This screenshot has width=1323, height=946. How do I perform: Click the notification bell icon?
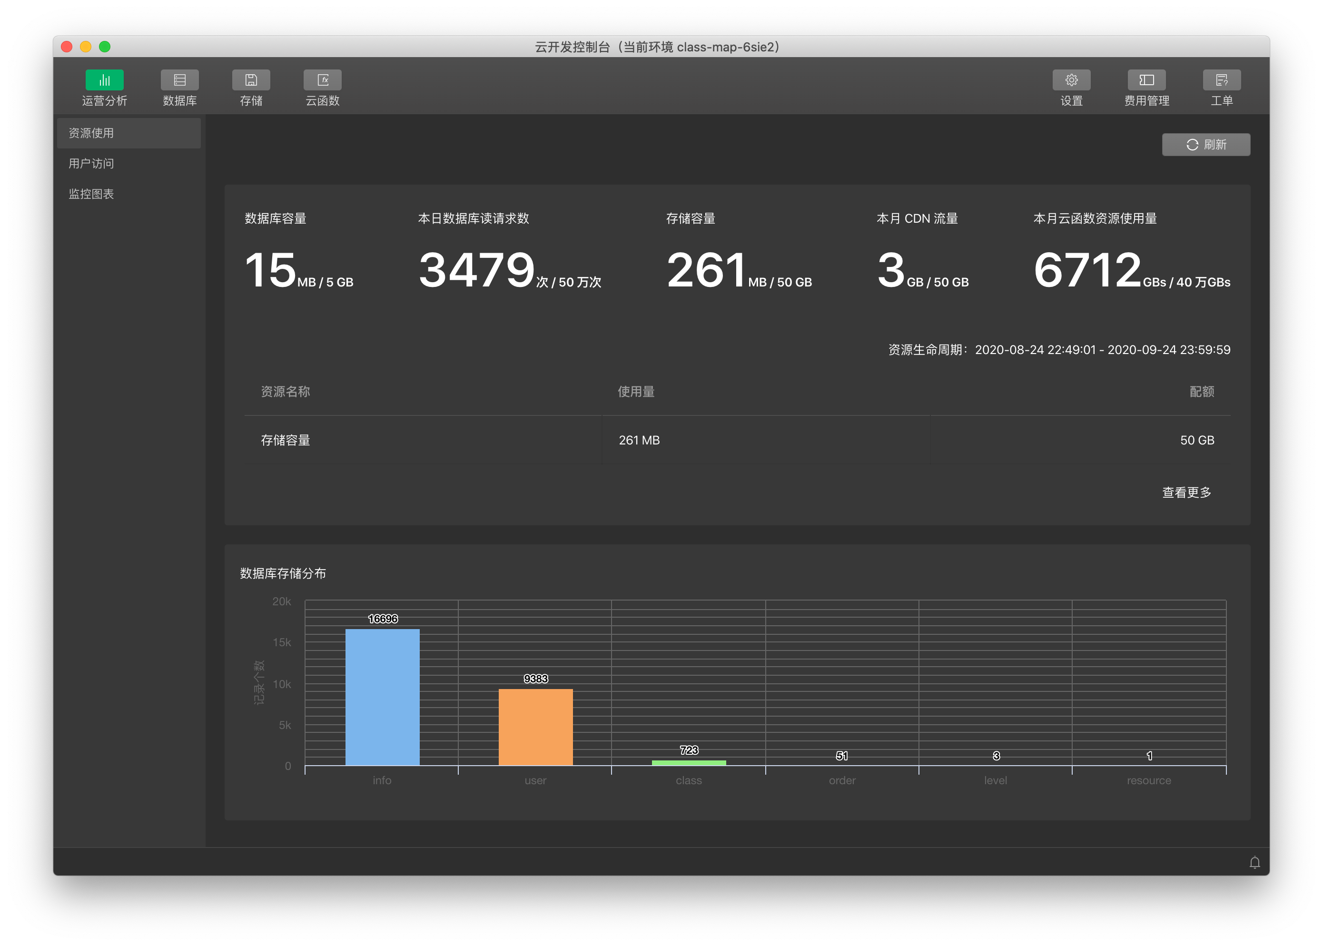[1254, 862]
